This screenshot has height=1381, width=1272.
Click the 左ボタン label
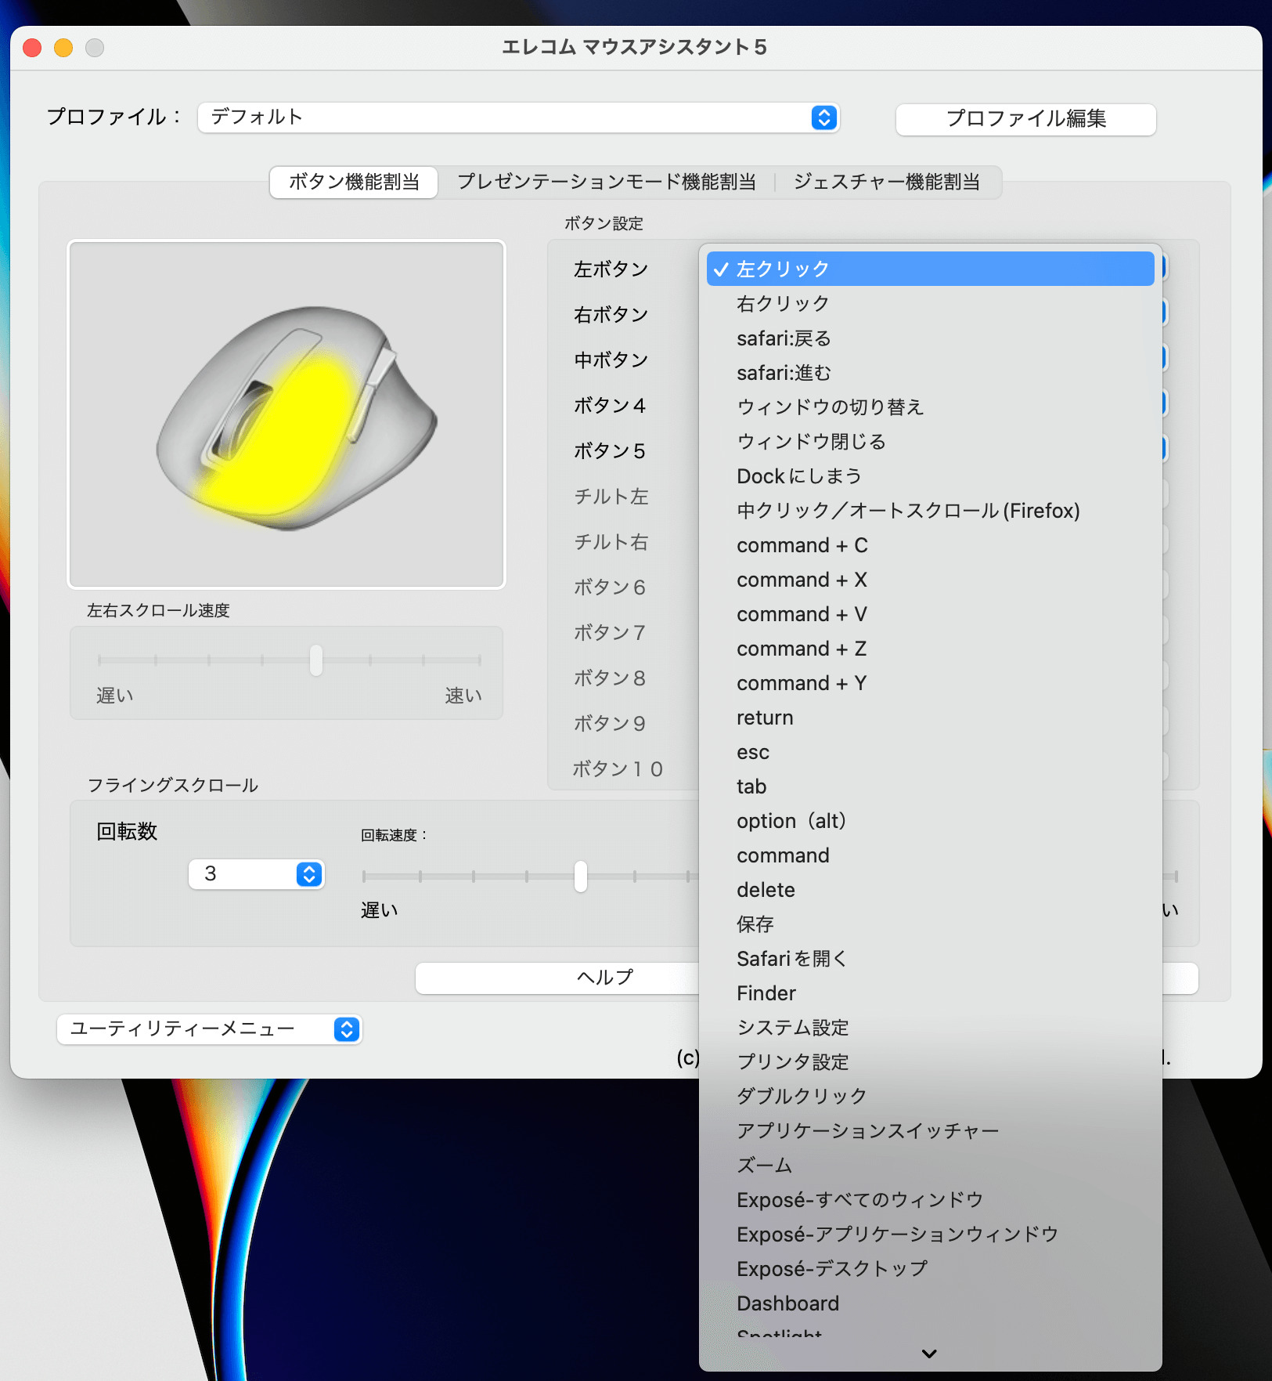[611, 269]
